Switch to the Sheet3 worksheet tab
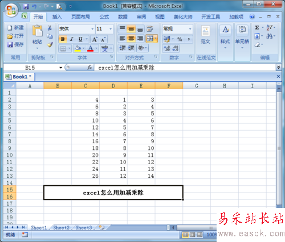This screenshot has height=242, width=285. [84, 227]
